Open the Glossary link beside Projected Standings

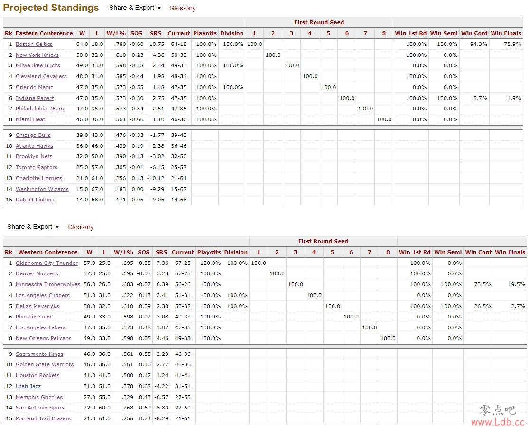pos(183,8)
